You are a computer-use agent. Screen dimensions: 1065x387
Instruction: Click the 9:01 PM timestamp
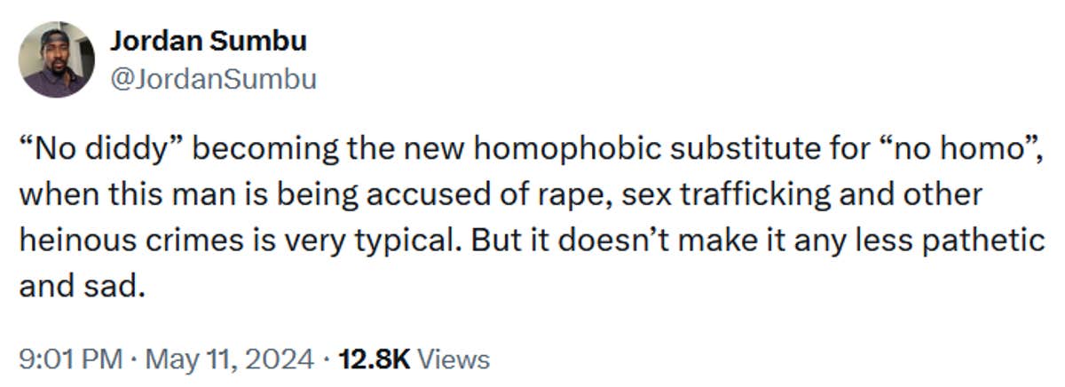point(70,359)
